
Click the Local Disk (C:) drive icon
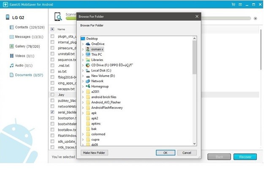point(88,70)
